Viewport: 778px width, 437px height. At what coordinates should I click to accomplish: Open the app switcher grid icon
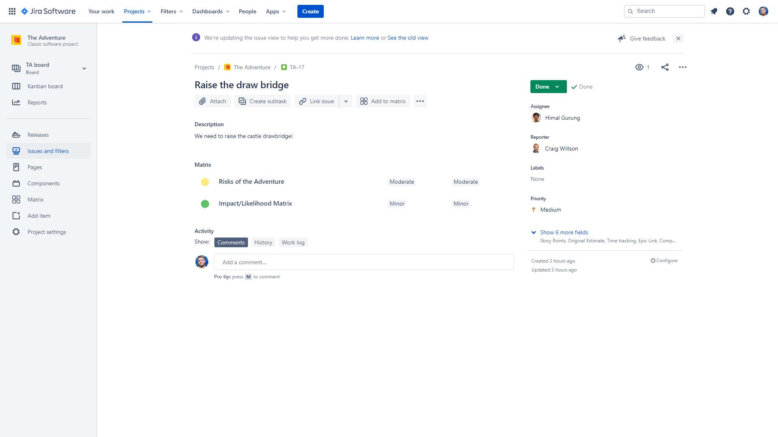tap(12, 11)
